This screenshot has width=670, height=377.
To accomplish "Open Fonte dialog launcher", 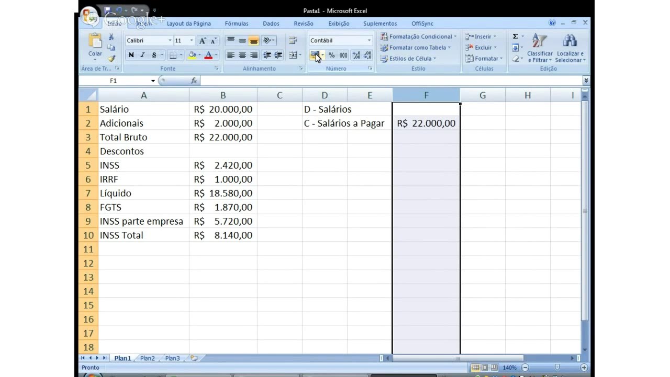I will point(217,69).
